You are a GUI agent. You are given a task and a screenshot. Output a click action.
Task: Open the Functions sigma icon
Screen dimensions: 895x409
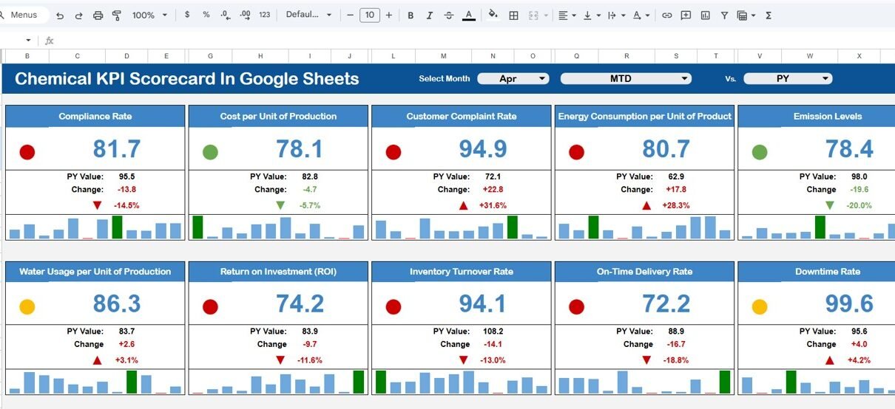point(769,16)
